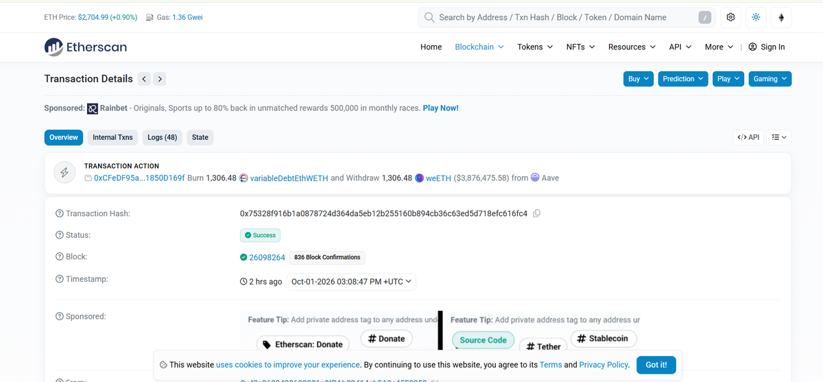
Task: Click the Success status badge
Action: pyautogui.click(x=260, y=235)
